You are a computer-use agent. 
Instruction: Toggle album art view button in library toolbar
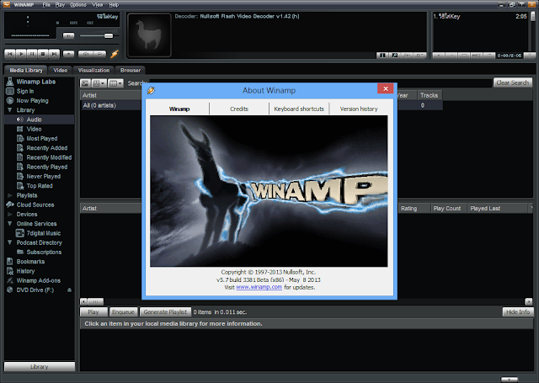tap(85, 83)
